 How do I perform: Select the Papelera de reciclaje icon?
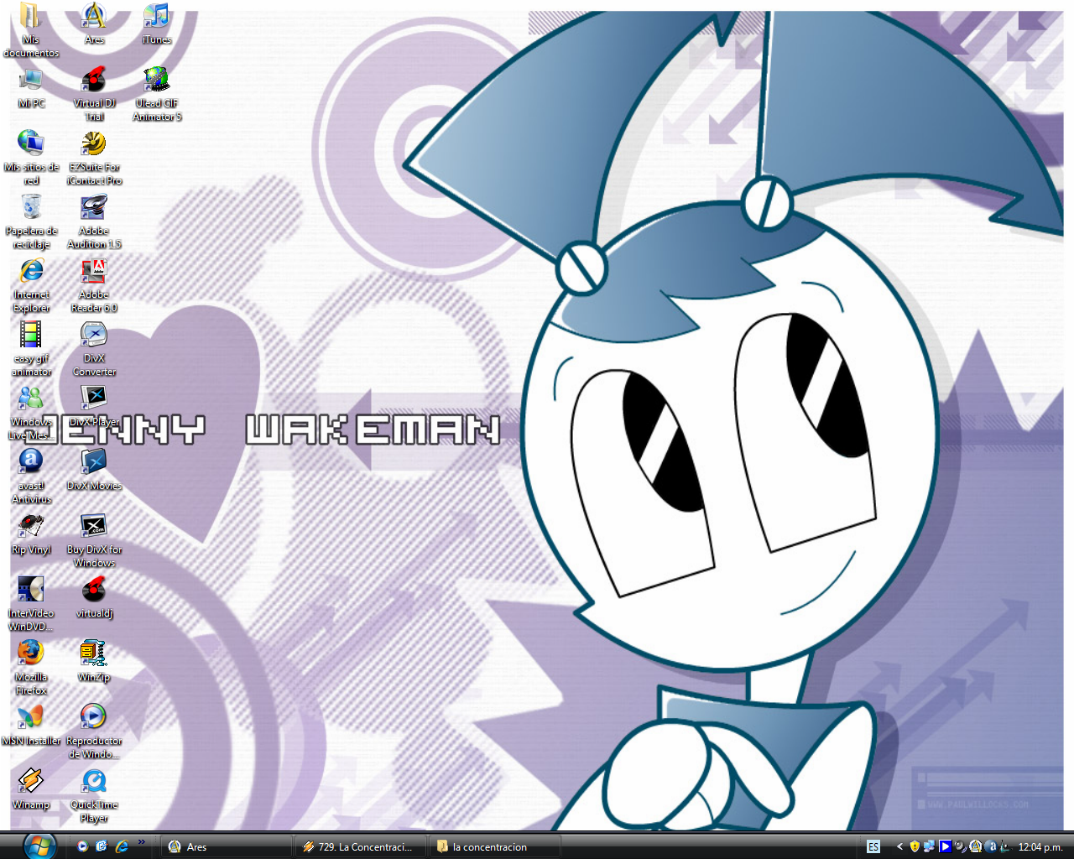pos(31,221)
